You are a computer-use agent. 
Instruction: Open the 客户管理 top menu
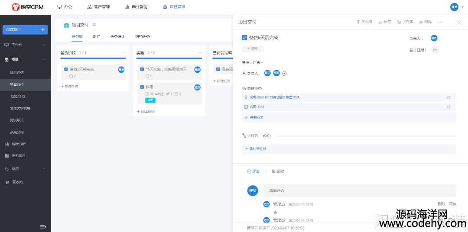coord(98,7)
